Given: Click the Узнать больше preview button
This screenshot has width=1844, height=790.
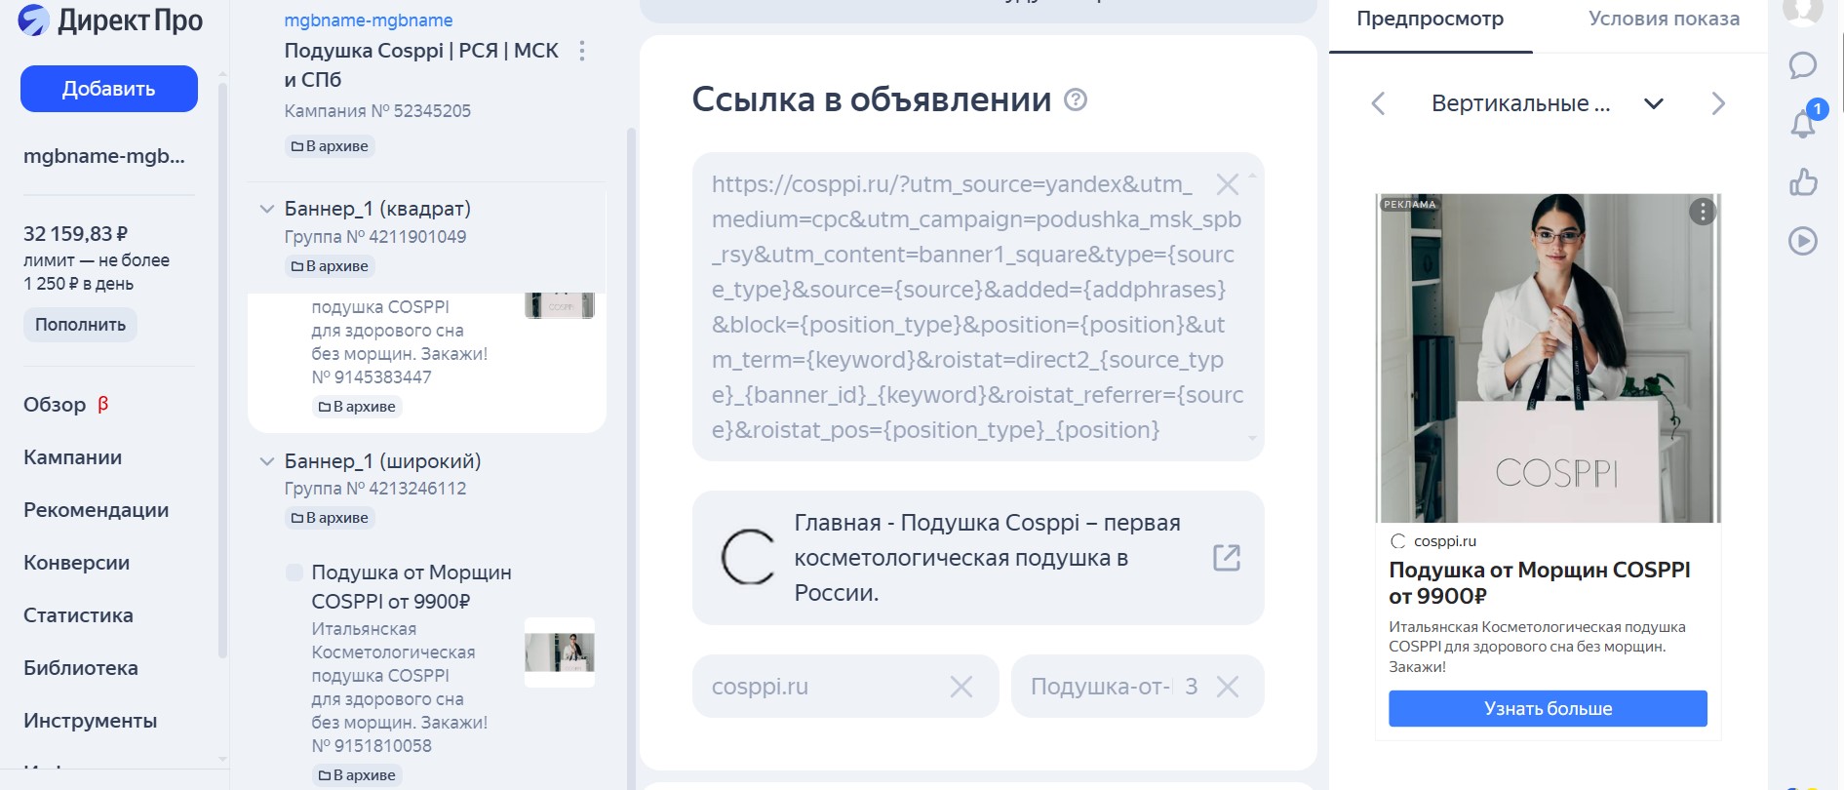Looking at the screenshot, I should tap(1548, 709).
